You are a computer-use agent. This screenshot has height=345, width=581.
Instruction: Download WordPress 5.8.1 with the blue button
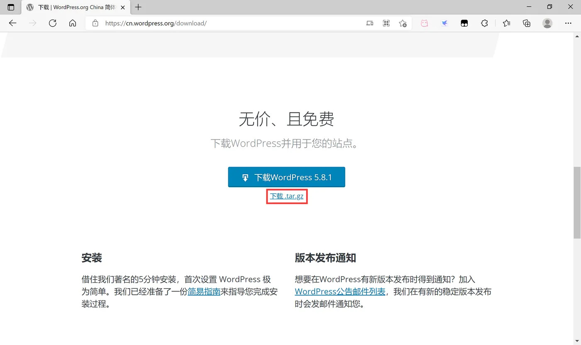[286, 177]
